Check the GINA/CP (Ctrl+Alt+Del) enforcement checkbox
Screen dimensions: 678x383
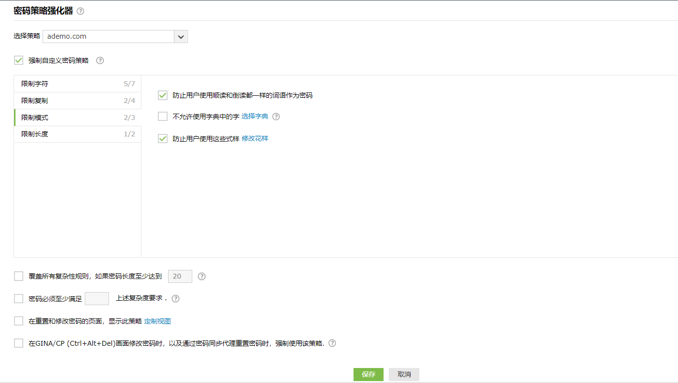point(19,343)
